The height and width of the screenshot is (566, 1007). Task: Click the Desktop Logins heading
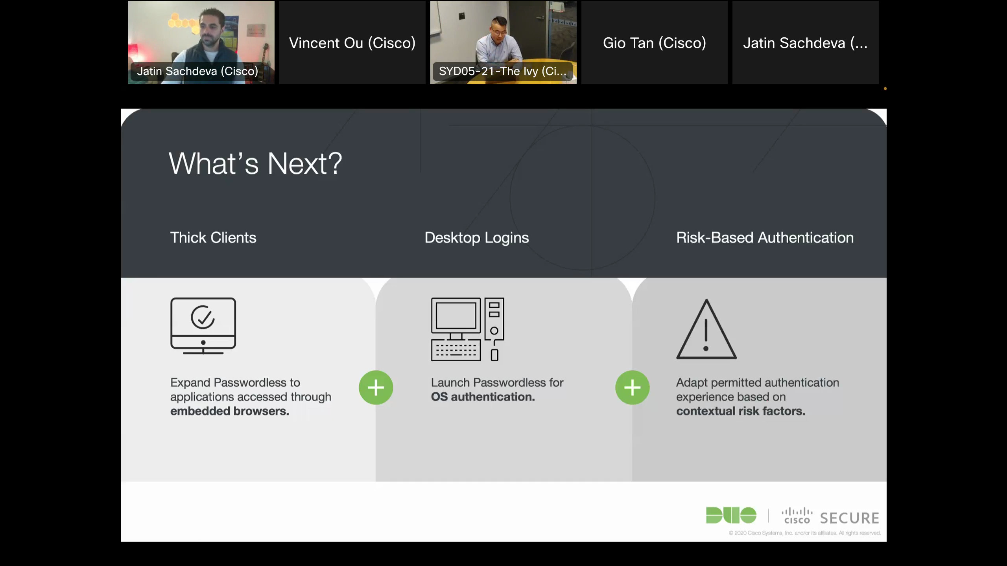coord(476,237)
